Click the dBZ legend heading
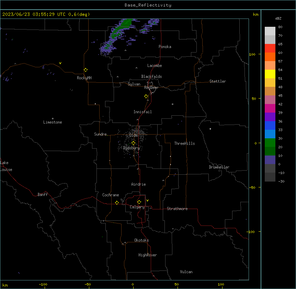Image resolution: width=296 pixels, height=289 pixels. (x=278, y=18)
